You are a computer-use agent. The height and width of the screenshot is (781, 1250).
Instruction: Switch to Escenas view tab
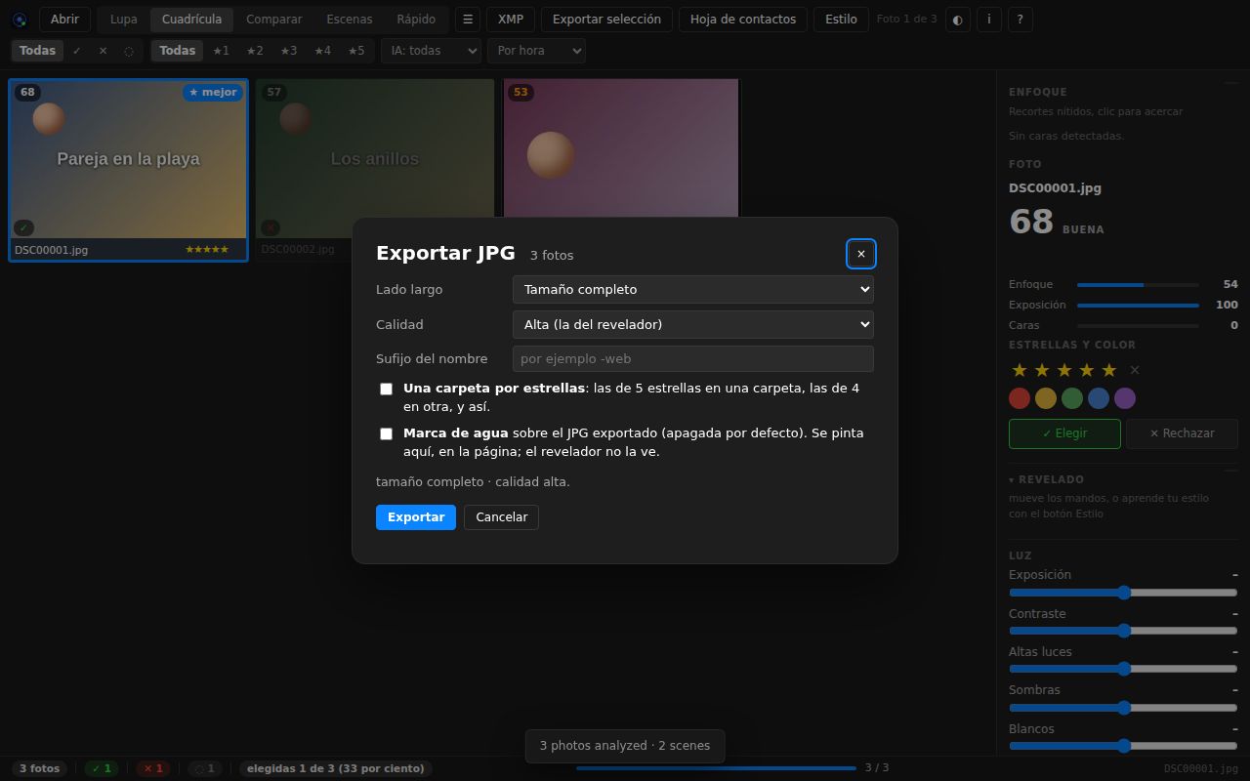click(x=350, y=20)
